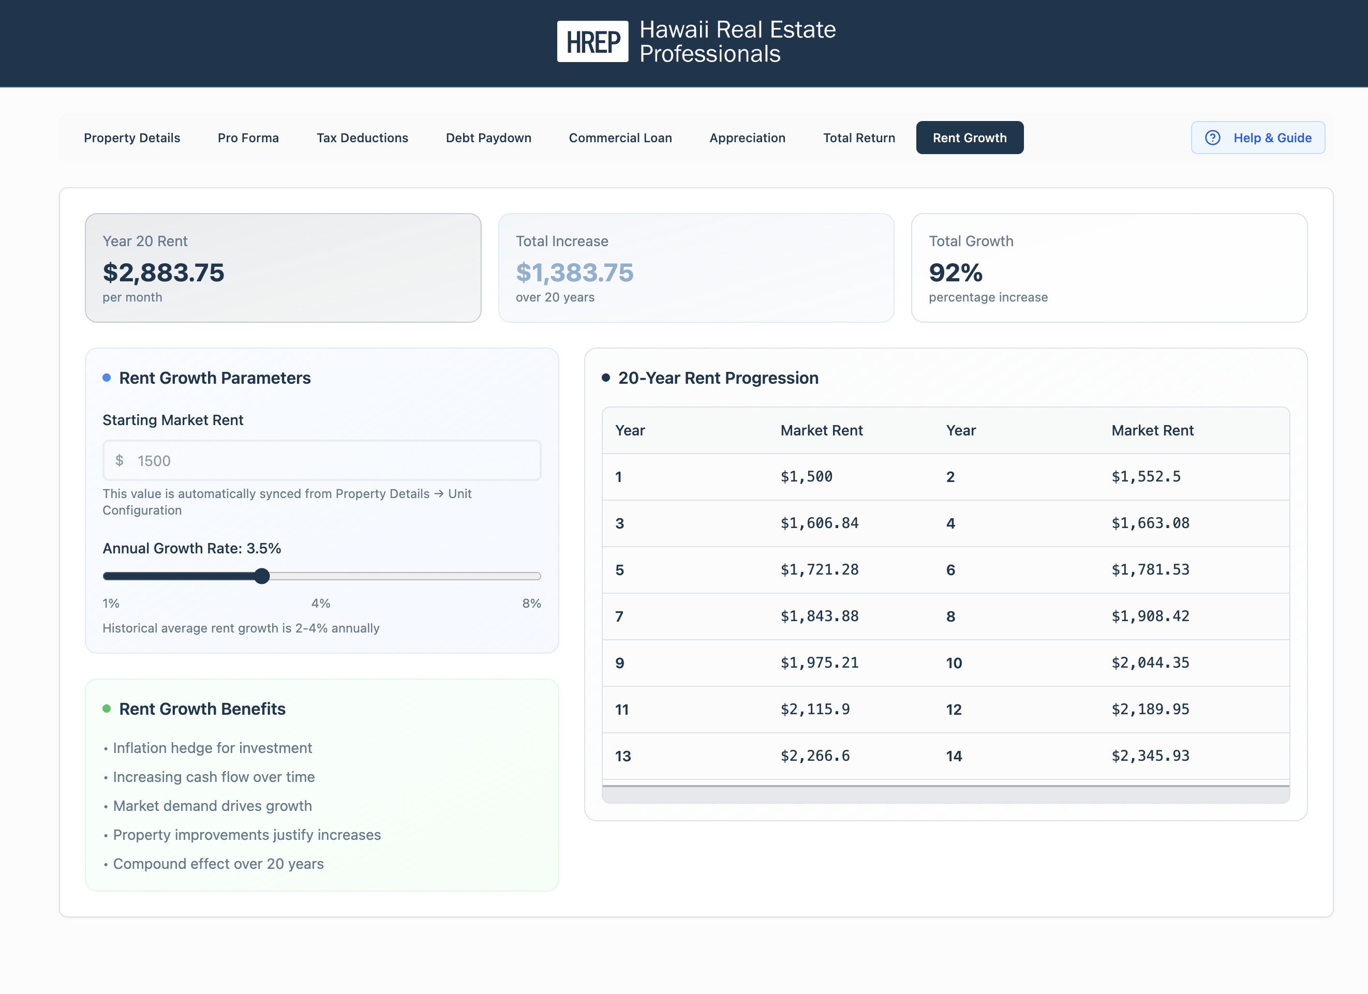The image size is (1368, 994).
Task: Click 'Compound effect over 20 years' bullet
Action: coord(218,864)
